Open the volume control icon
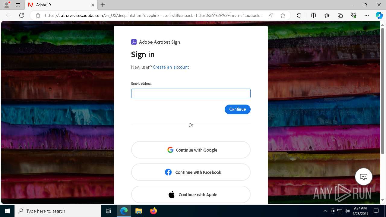The width and height of the screenshot is (386, 217). point(347,211)
